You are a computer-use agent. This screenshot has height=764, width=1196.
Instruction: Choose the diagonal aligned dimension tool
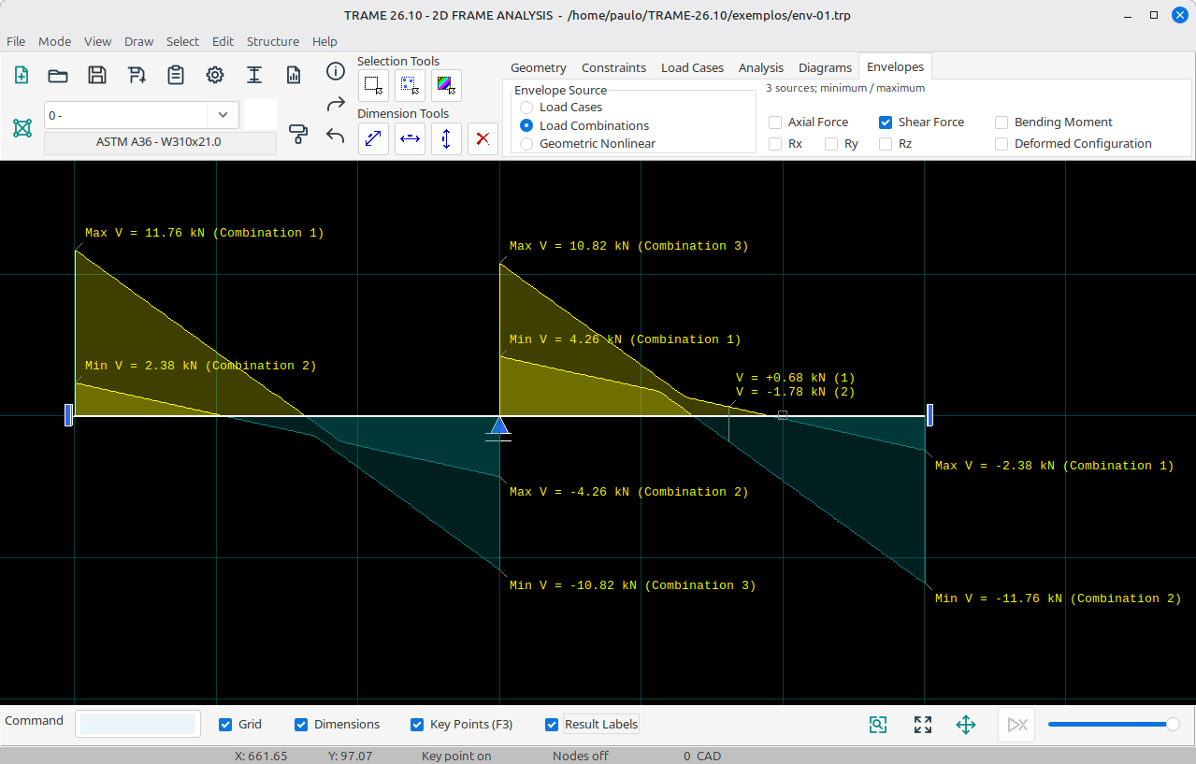pyautogui.click(x=373, y=138)
